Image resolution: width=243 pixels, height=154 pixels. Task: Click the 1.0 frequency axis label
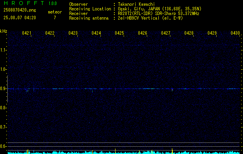point(3,69)
